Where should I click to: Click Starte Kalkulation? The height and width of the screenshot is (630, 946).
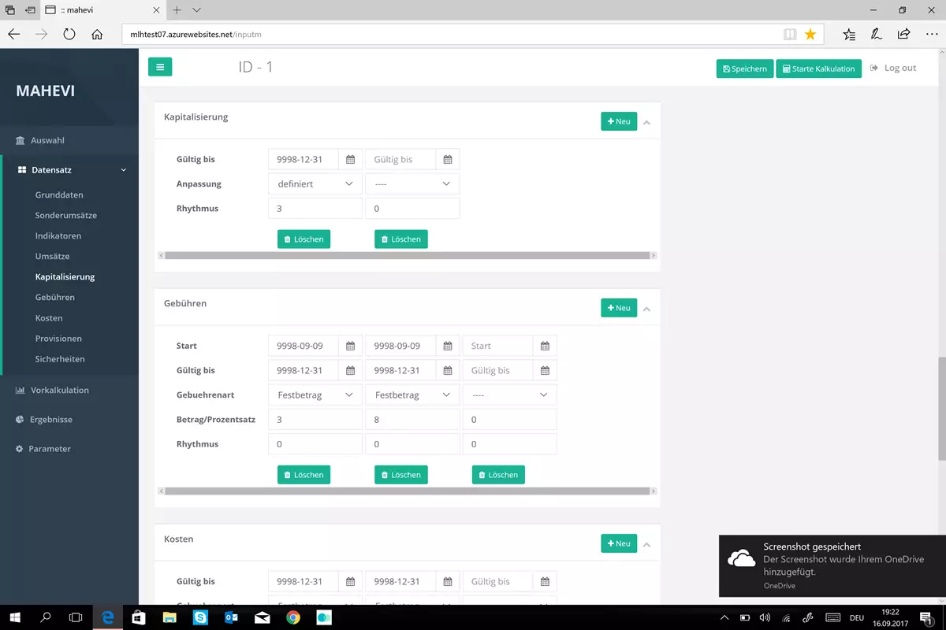(x=819, y=69)
